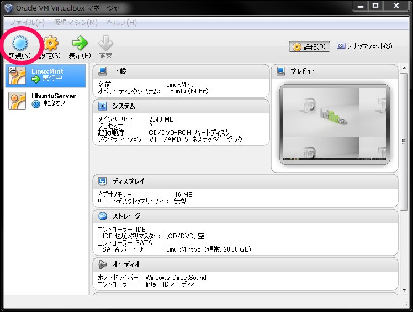Screen dimensions: 413x312
Task: Click the New (新規) VM toolbar icon
Action: tap(20, 44)
